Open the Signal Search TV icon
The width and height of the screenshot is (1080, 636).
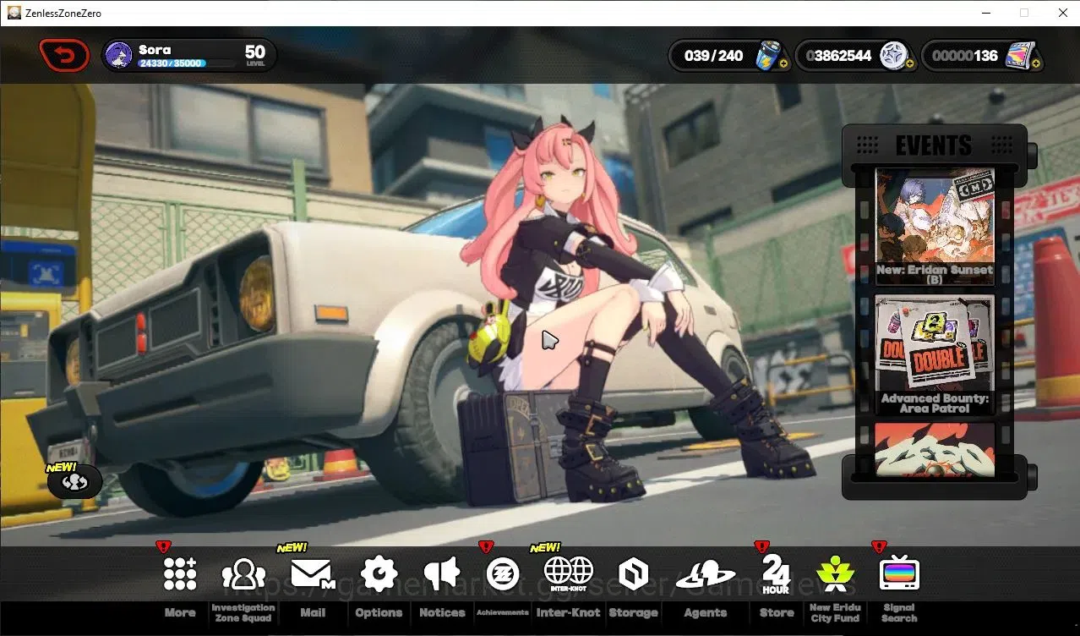click(898, 574)
